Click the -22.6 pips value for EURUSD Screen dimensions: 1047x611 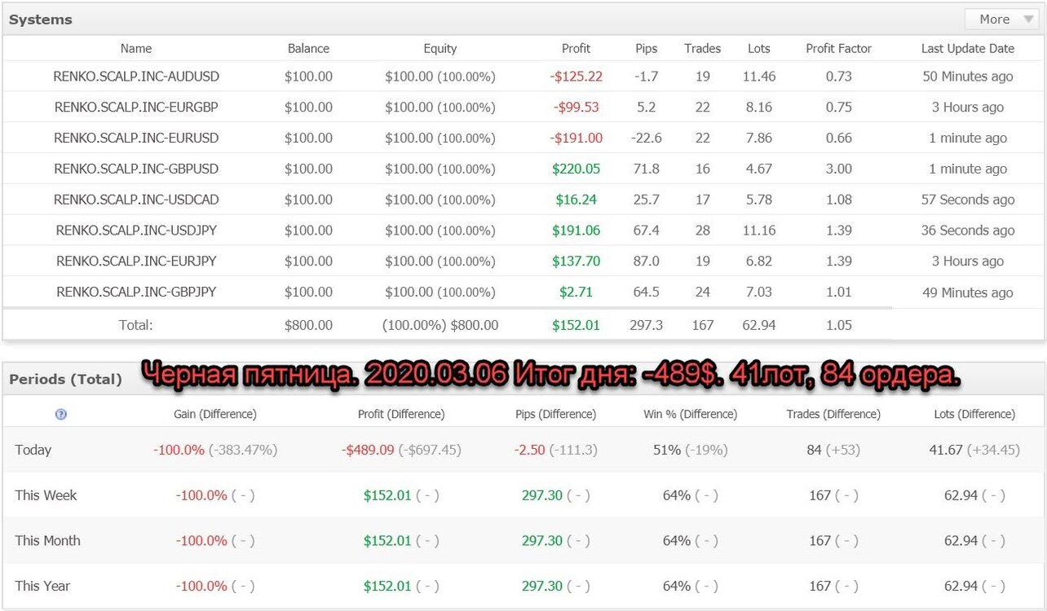(x=647, y=138)
